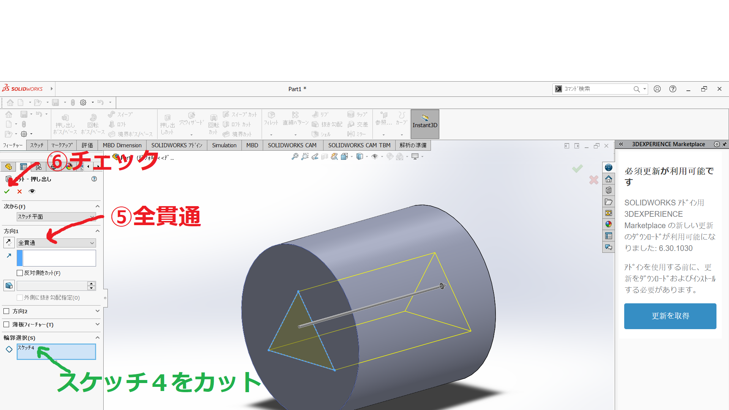The image size is (729, 410).
Task: Switch to スケッチ tab
Action: 37,145
